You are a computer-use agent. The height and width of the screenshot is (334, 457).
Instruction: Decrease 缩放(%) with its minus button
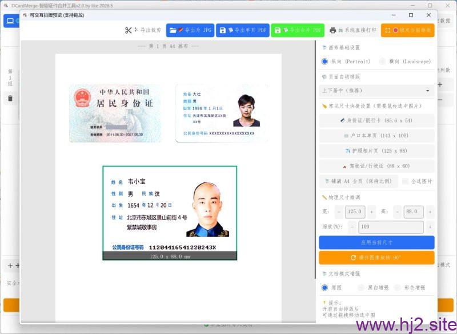pyautogui.click(x=352, y=227)
